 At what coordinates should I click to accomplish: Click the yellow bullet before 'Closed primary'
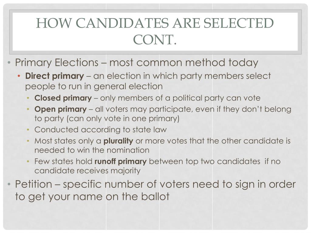28,98
